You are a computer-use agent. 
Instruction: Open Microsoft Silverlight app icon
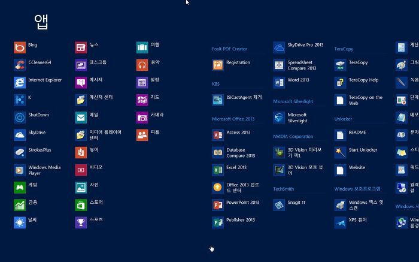279,118
